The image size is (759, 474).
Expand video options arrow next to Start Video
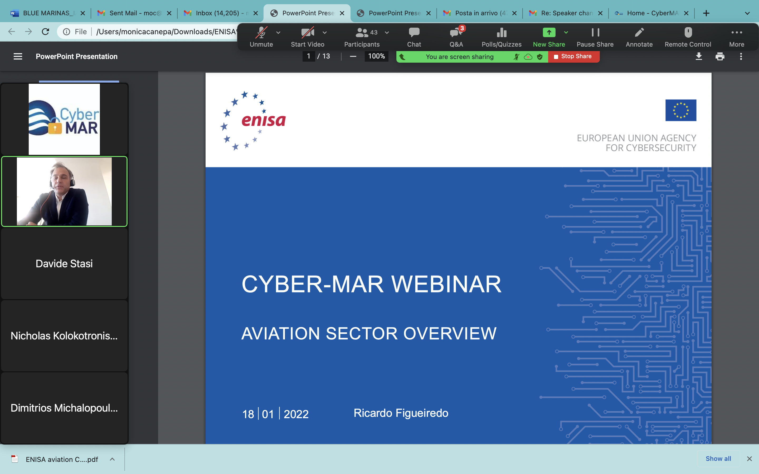(325, 33)
